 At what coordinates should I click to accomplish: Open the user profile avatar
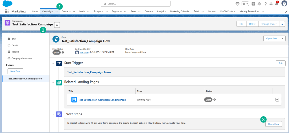[284, 4]
